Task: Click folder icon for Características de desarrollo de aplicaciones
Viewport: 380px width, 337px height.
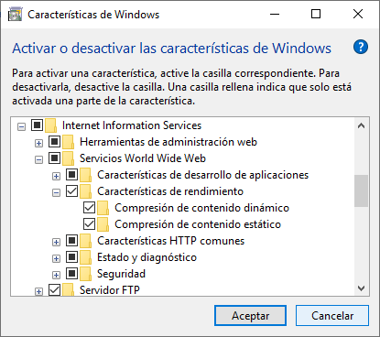Action: click(86, 175)
